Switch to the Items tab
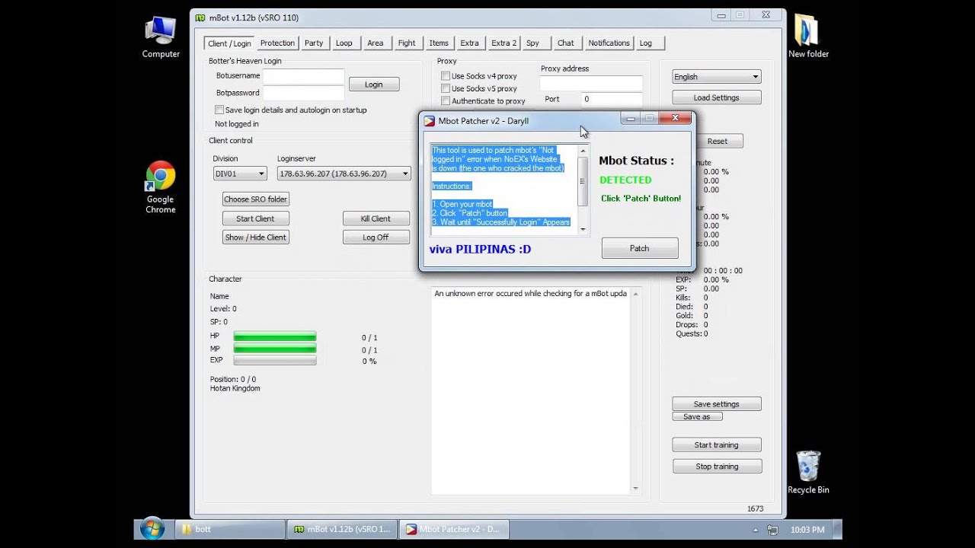Viewport: 975px width, 548px height. point(439,43)
